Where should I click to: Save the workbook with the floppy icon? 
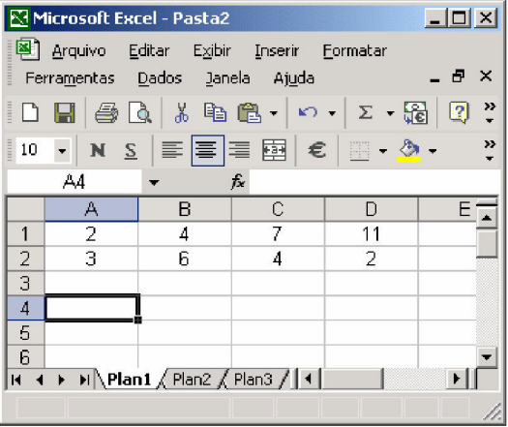64,112
